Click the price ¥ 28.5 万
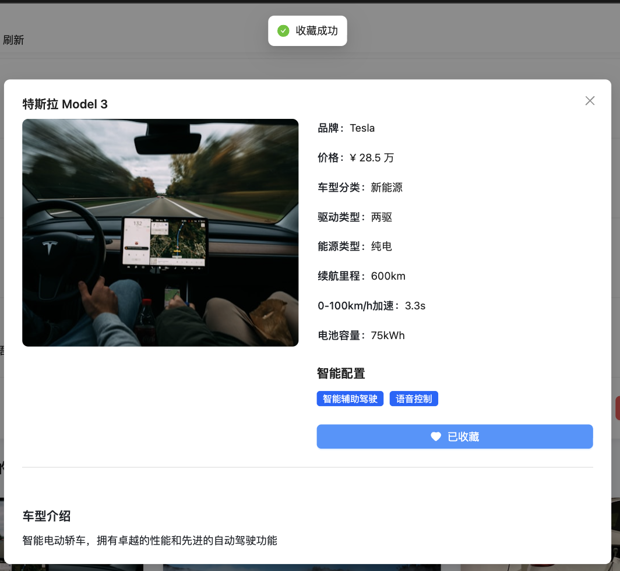620x571 pixels. [372, 158]
